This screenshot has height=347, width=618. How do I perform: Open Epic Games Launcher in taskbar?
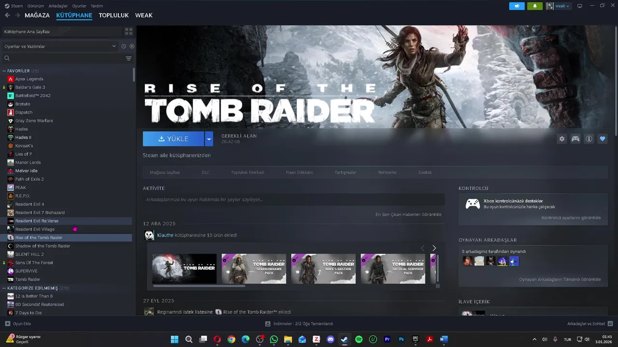[x=415, y=339]
